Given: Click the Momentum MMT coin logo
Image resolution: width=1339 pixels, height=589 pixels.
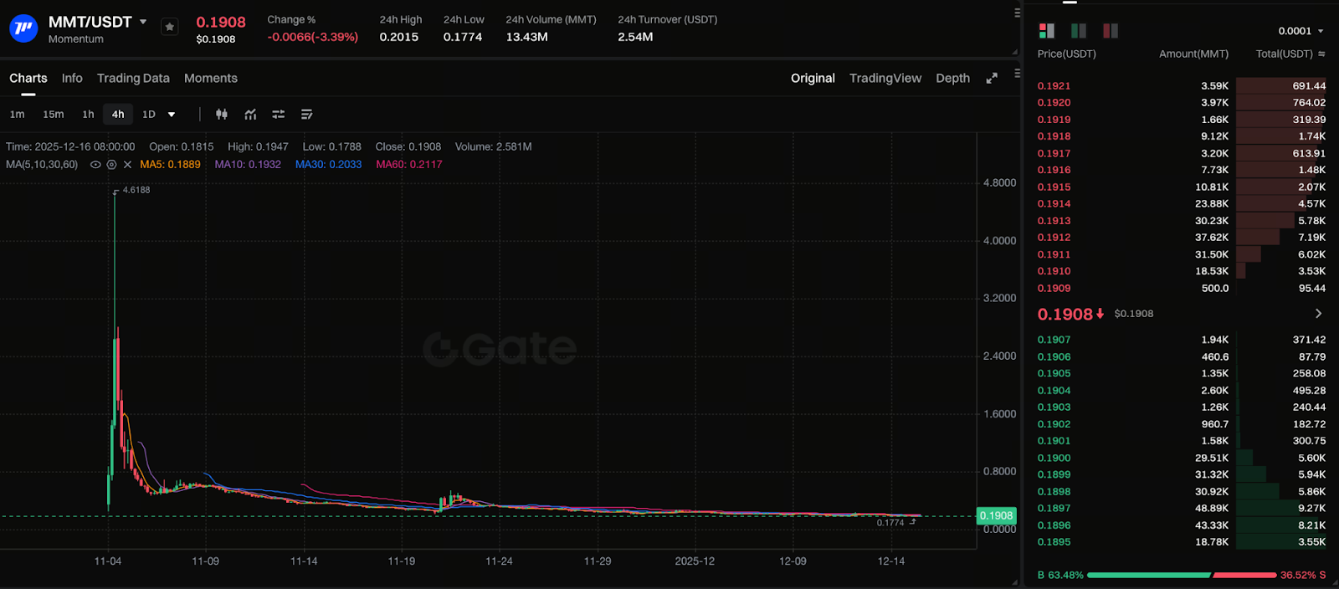Looking at the screenshot, I should pos(23,28).
